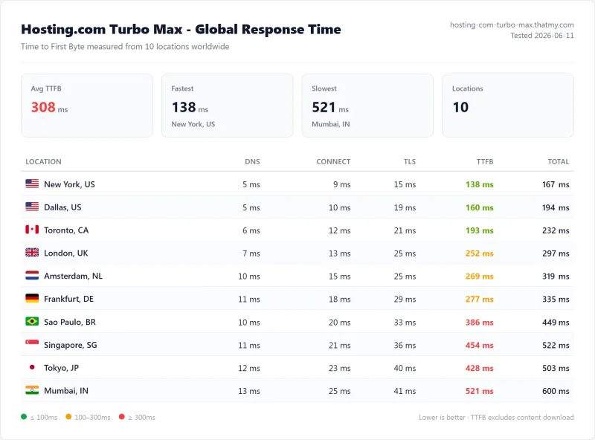The height and width of the screenshot is (440, 595).
Task: Select the Tokyo, JP location name
Action: pyautogui.click(x=61, y=368)
